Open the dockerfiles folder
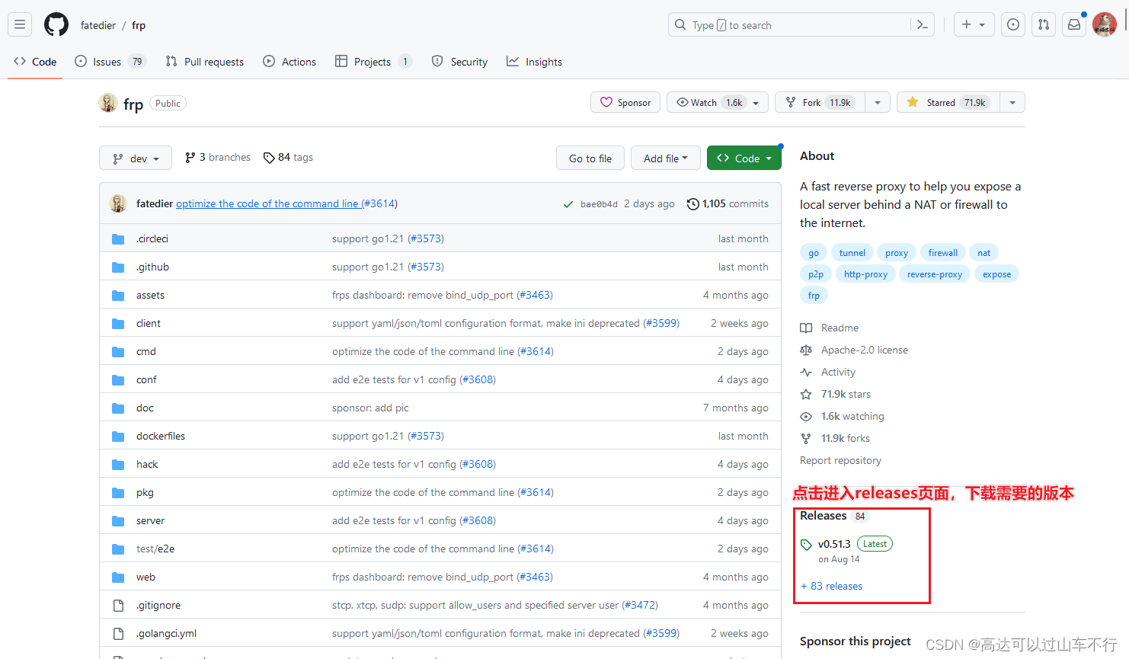Viewport: 1129px width, 659px height. tap(161, 436)
